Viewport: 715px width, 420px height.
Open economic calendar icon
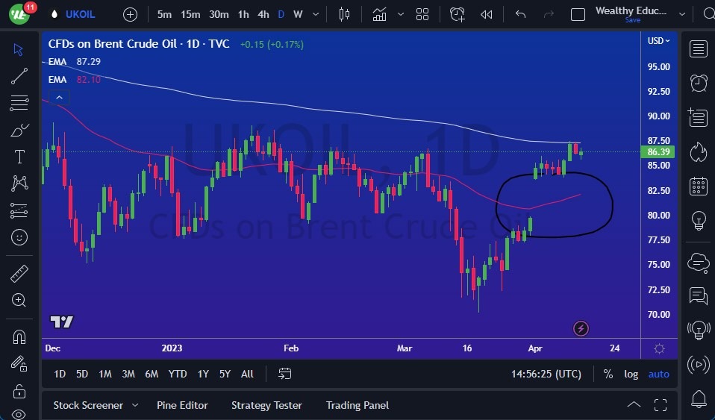698,186
